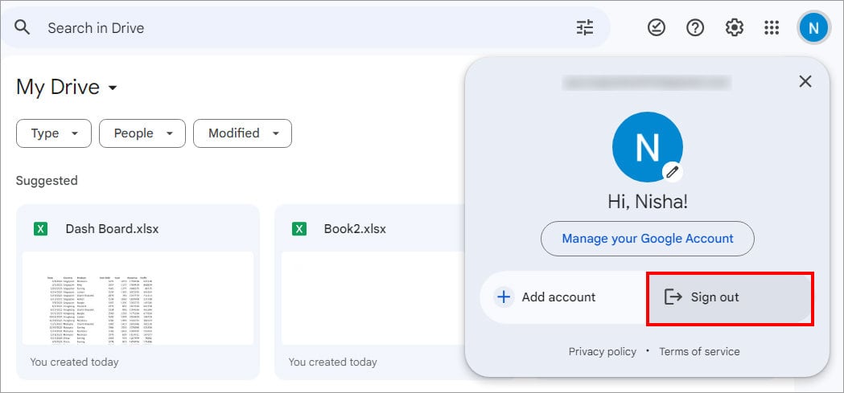This screenshot has width=844, height=393.
Task: Close the account popup panel
Action: point(805,81)
